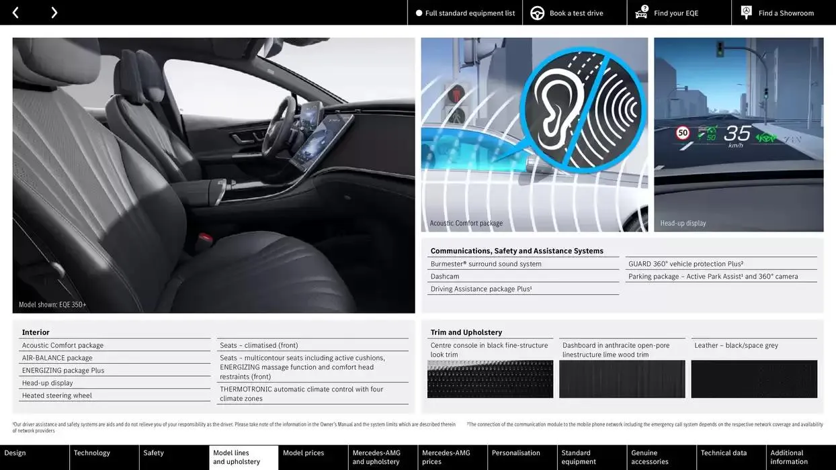Go to the next page arrow
This screenshot has height=470, width=836.
click(x=54, y=13)
